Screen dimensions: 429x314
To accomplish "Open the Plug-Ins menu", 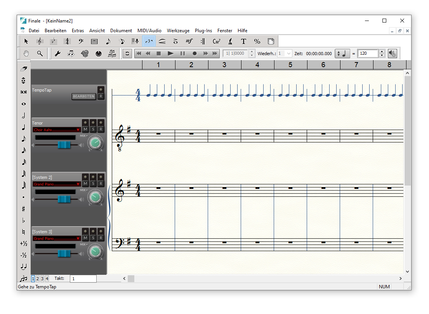I will pyautogui.click(x=203, y=31).
